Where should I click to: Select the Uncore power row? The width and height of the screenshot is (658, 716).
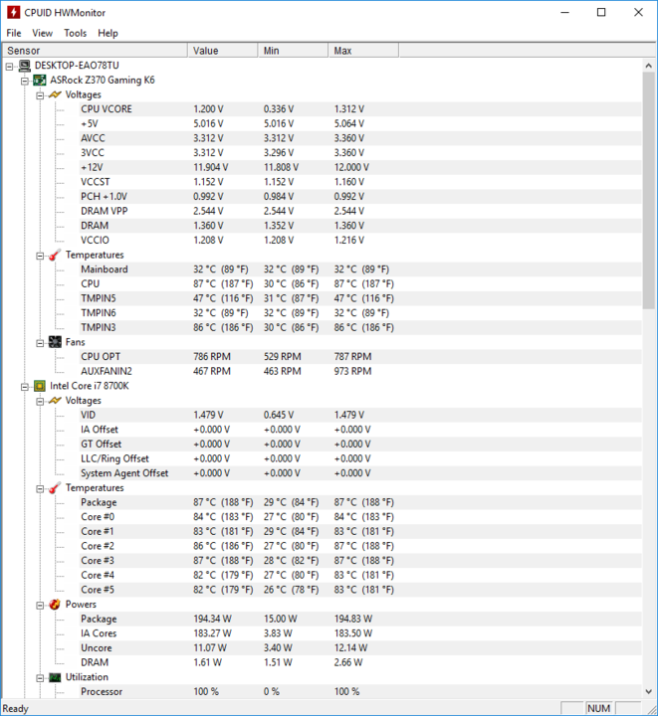click(x=360, y=648)
